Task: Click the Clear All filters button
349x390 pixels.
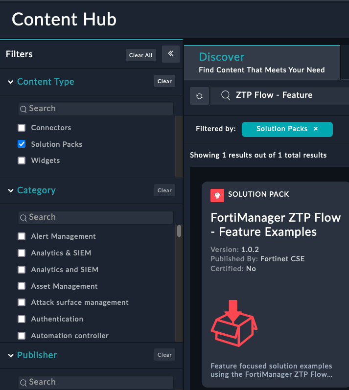Action: coord(141,55)
